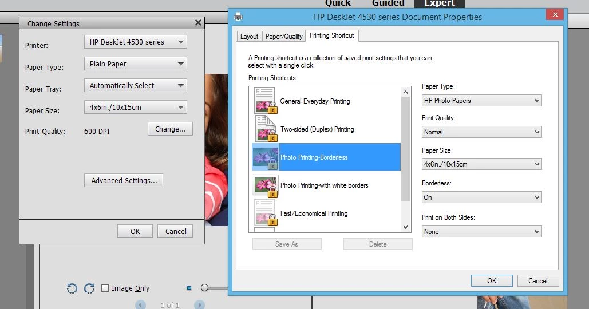Open Advanced Settings... in Change Settings
Viewport: 589px width, 309px height.
[124, 181]
